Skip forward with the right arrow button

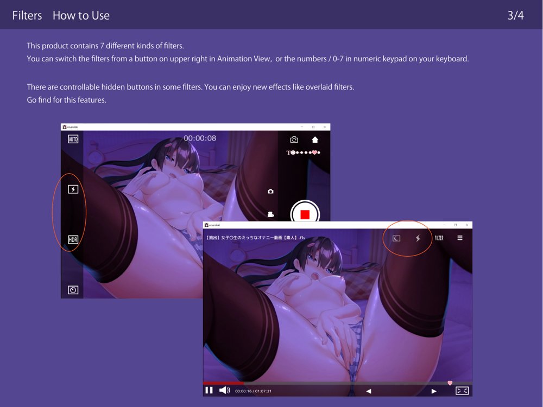433,391
